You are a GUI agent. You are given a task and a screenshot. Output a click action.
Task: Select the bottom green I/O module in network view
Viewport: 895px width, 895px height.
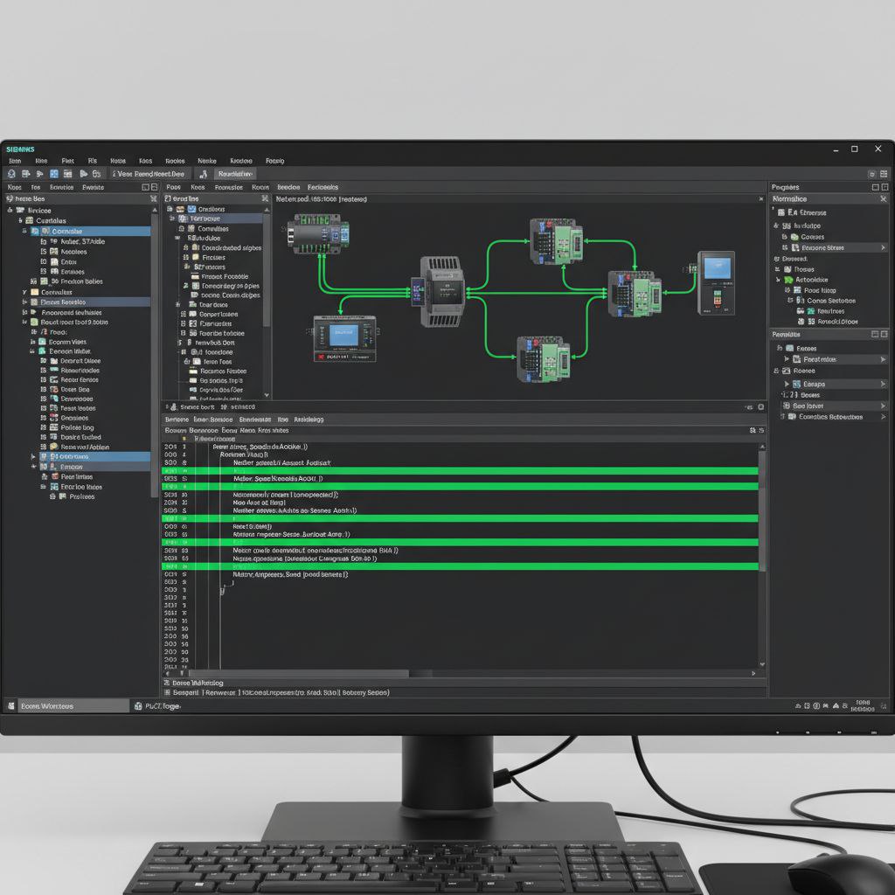543,357
